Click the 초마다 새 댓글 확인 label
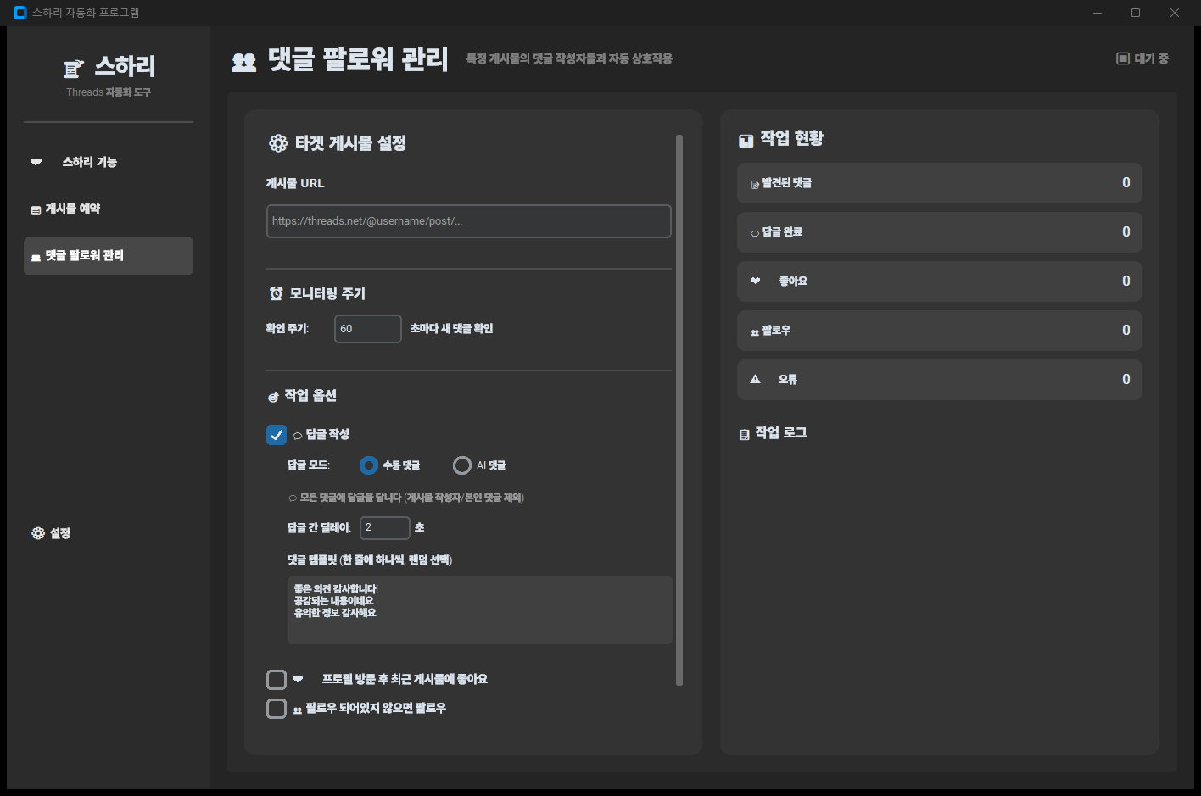 pos(452,329)
